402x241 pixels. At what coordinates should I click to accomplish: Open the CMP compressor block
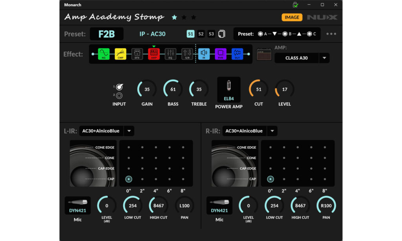click(120, 54)
